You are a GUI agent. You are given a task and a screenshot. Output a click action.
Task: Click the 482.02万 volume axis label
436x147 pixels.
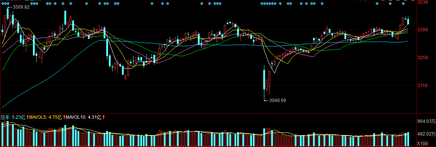coord(427,134)
